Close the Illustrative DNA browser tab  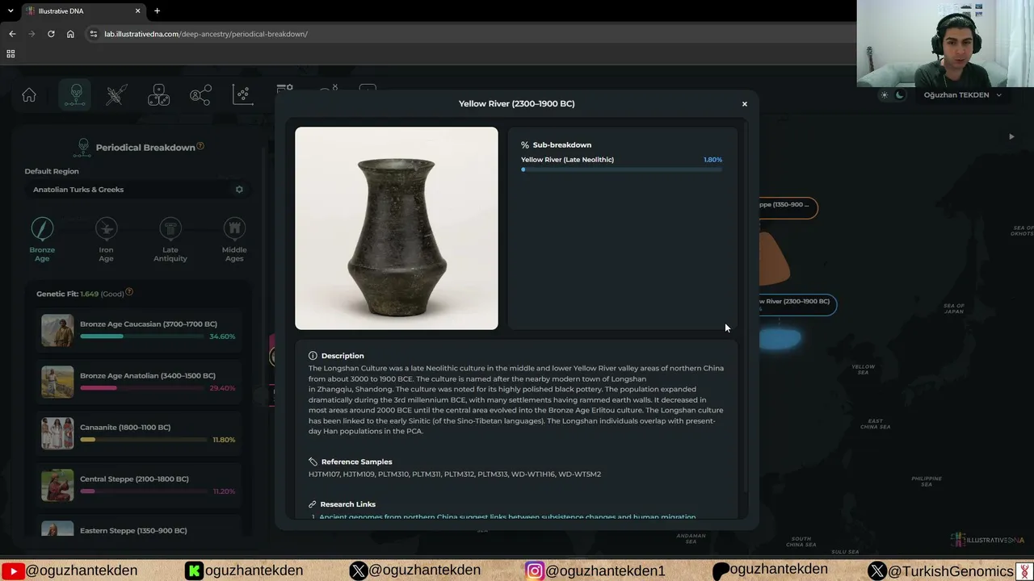click(137, 11)
